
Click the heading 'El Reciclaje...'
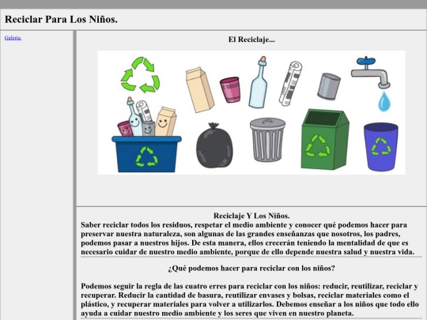pyautogui.click(x=251, y=40)
